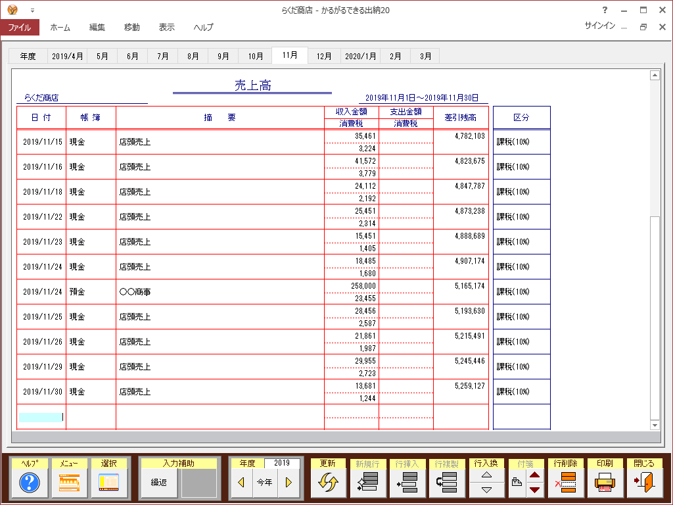Click the 繰返 input assist button
This screenshot has height=505, width=673.
pos(159,483)
